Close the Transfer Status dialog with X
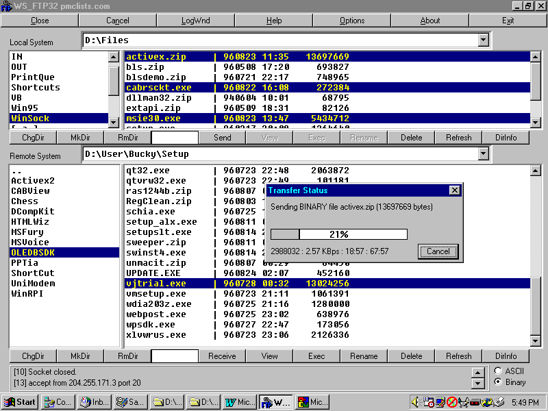The height and width of the screenshot is (411, 548). [x=453, y=190]
